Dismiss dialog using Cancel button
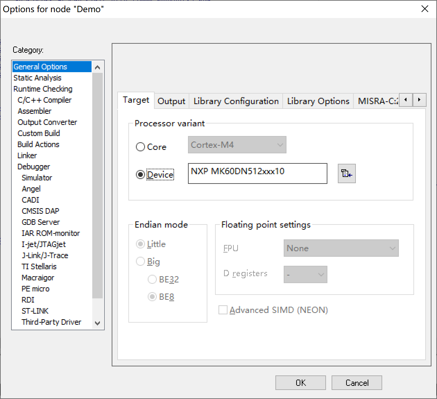Viewport: 437px width, 399px height. (357, 383)
